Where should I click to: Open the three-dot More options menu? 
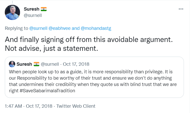pyautogui.click(x=181, y=9)
